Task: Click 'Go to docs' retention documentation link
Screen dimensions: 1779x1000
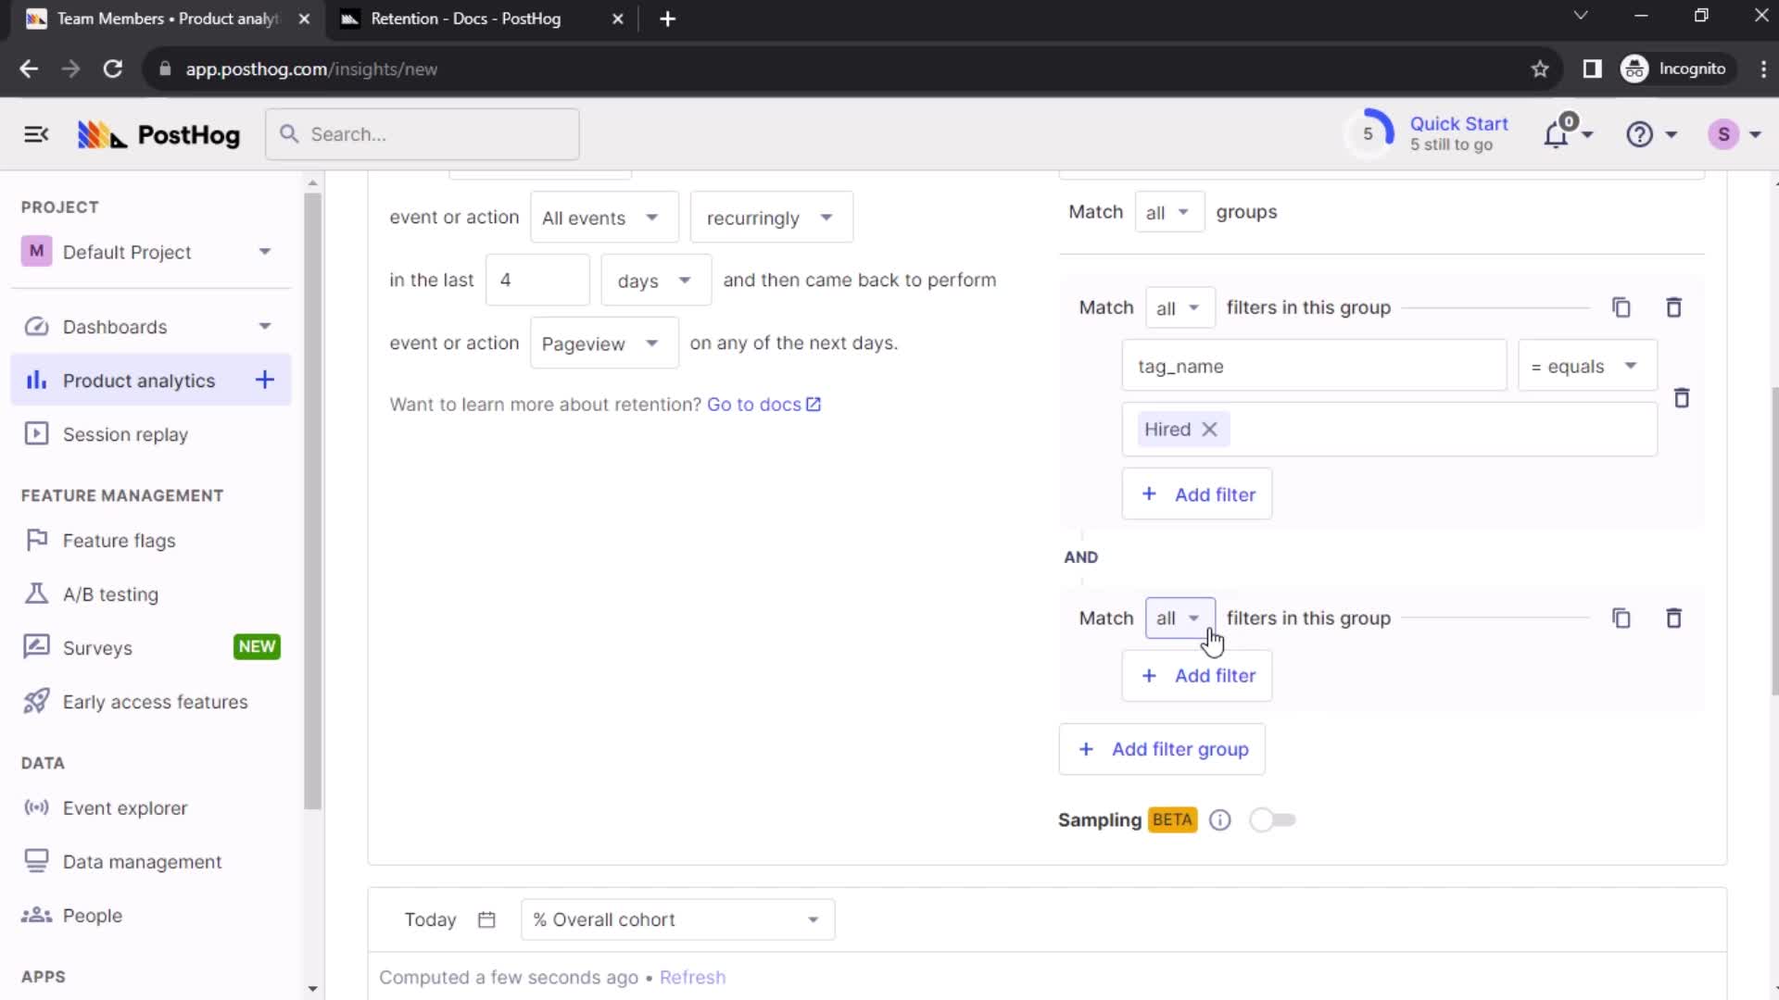Action: pos(763,404)
